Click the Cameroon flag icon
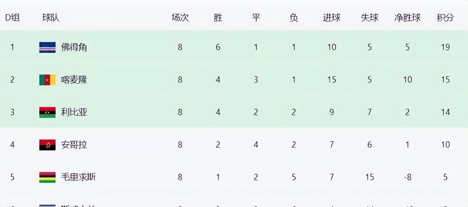Image resolution: width=468 pixels, height=207 pixels. [48, 80]
